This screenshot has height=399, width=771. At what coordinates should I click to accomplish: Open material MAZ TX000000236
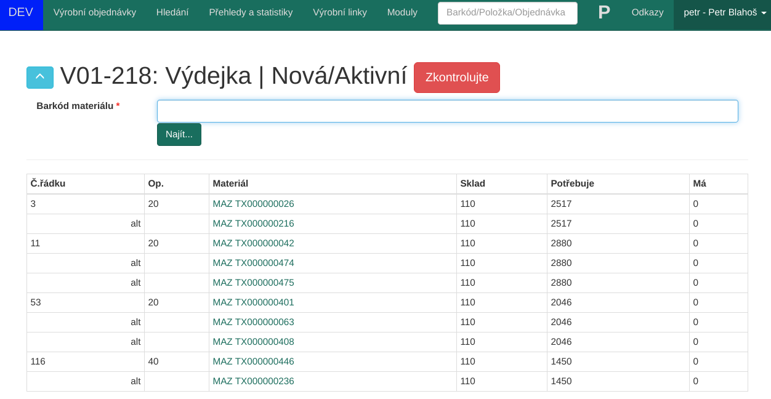254,381
